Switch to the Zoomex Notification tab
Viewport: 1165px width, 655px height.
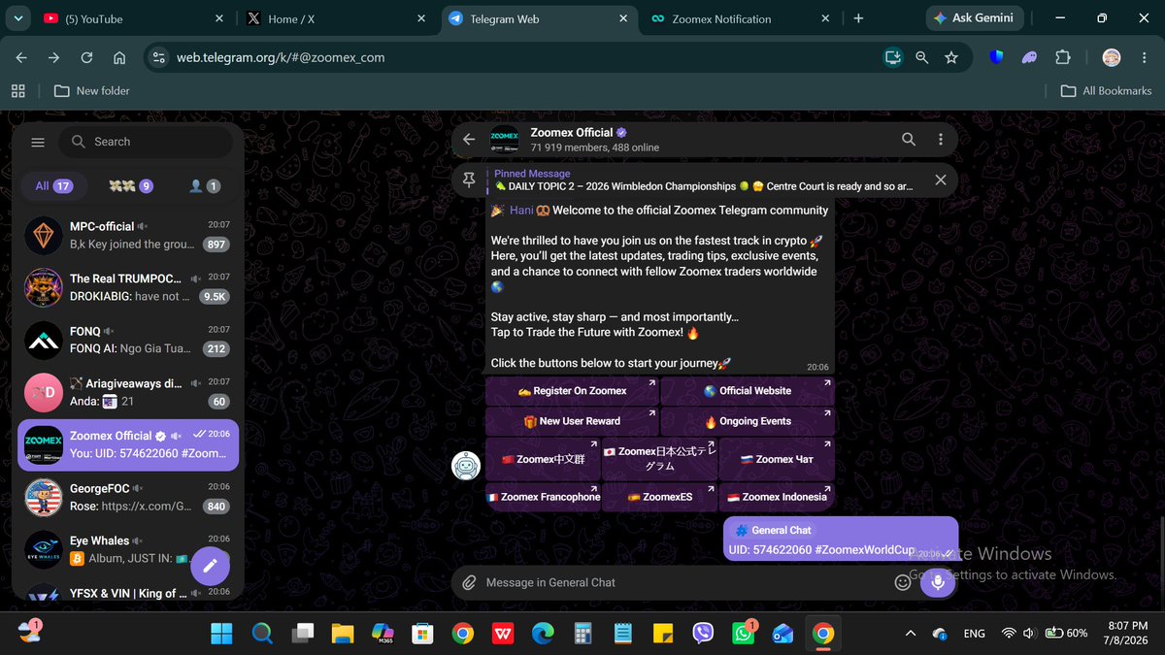click(740, 18)
